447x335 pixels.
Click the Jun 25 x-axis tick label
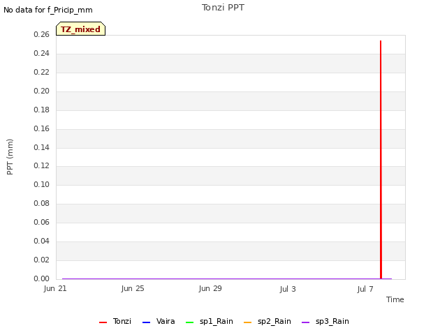coord(133,288)
